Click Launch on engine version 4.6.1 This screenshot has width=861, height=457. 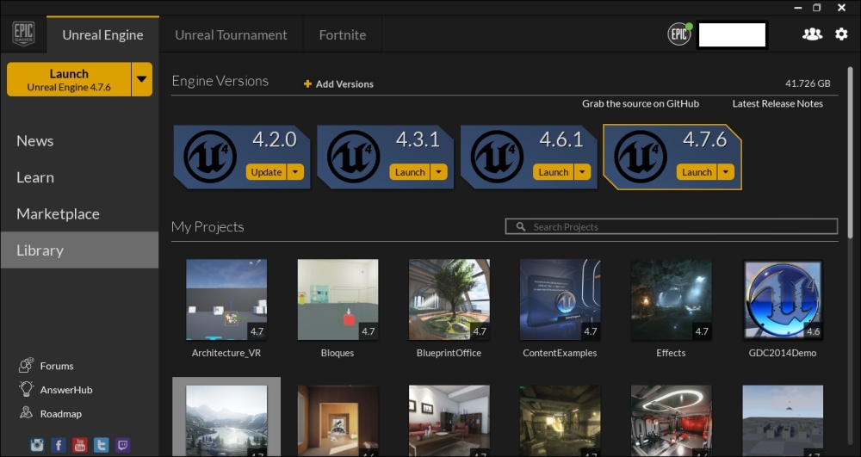pos(554,172)
